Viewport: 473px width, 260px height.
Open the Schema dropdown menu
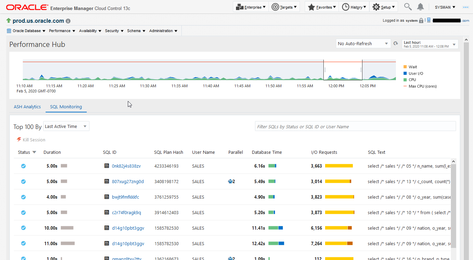coord(136,31)
